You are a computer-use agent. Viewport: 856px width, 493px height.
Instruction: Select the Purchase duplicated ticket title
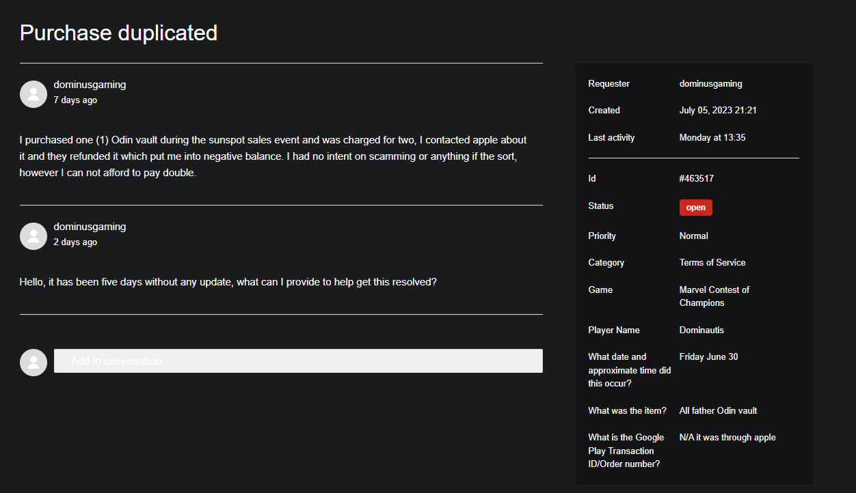pyautogui.click(x=118, y=33)
